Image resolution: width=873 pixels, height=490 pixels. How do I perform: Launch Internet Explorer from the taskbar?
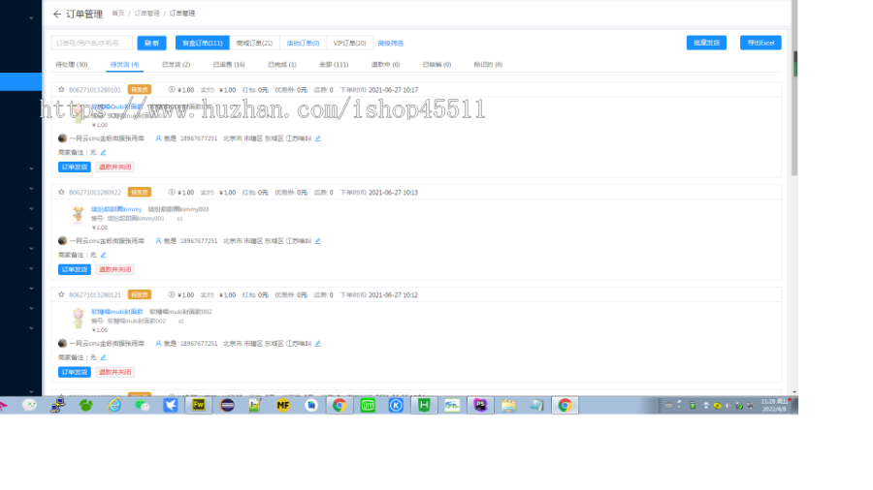click(x=114, y=405)
